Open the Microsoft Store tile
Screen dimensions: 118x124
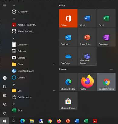[x=68, y=101]
